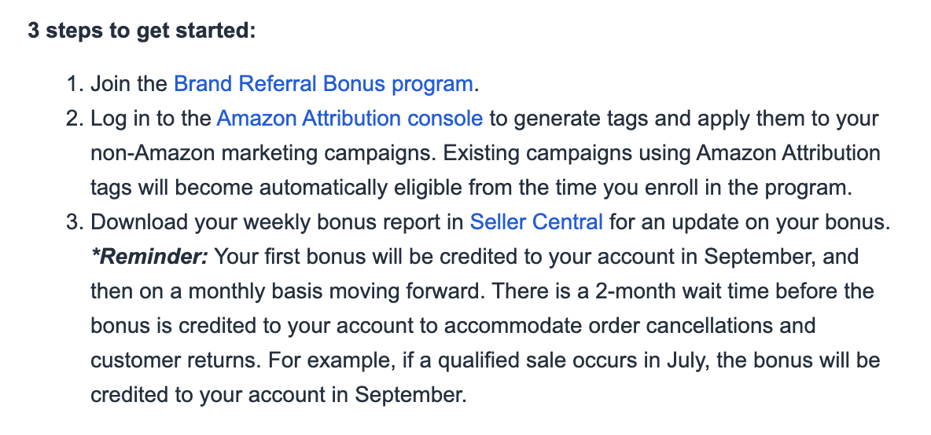Open the Amazon Attribution console link

tap(350, 119)
